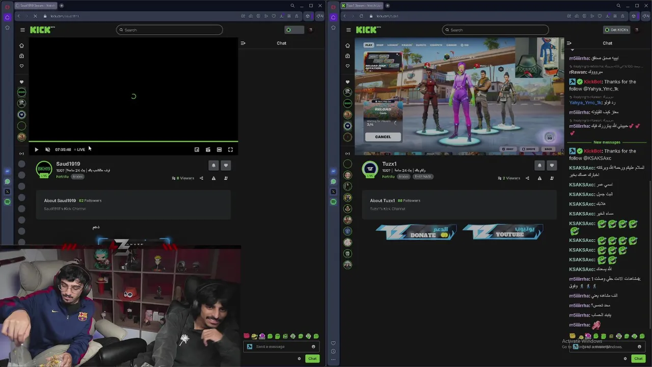Click the Get KICKs button
The width and height of the screenshot is (652, 367).
(617, 30)
